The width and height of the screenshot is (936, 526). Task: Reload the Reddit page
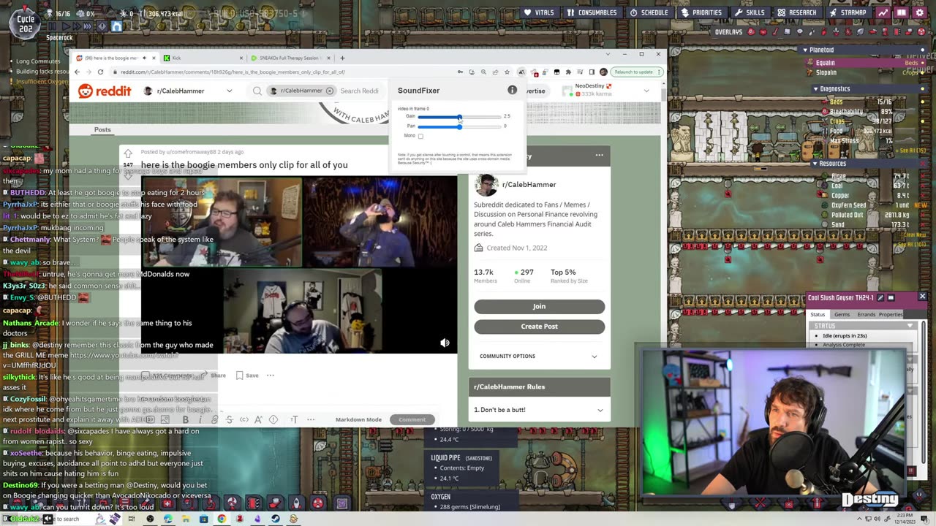point(100,72)
